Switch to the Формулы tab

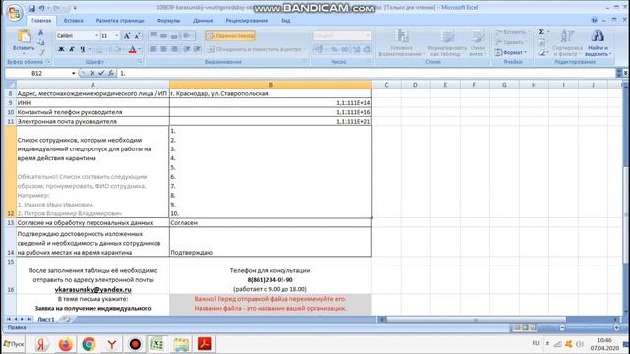(x=168, y=20)
